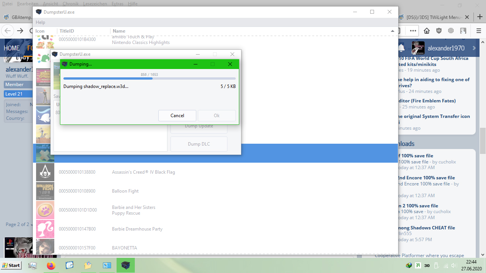The width and height of the screenshot is (486, 273).
Task: Select the Balloon Fight game icon
Action: (45, 191)
